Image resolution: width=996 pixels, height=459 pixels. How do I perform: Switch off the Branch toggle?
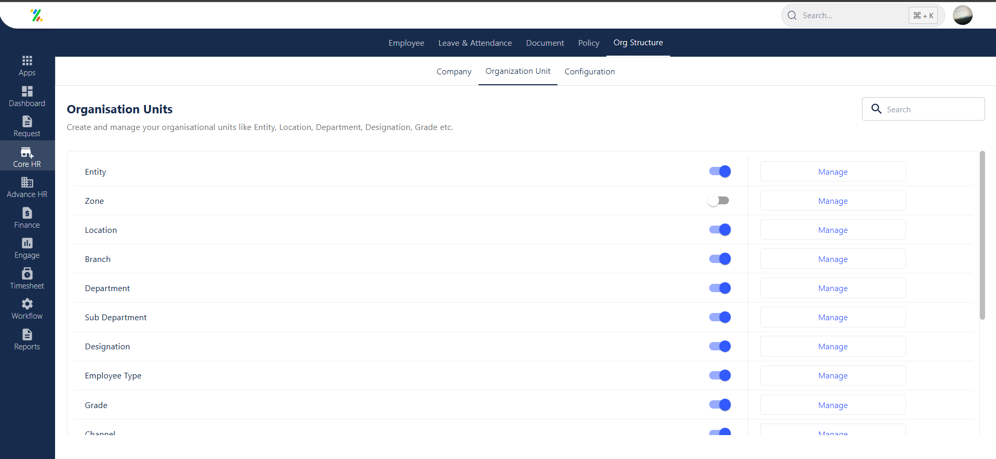720,259
